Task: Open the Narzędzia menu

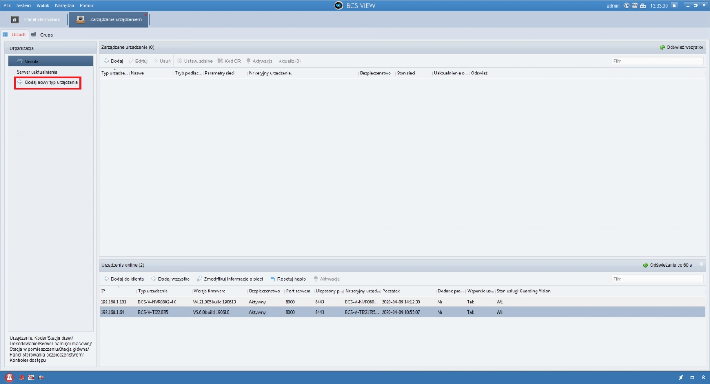Action: pyautogui.click(x=64, y=5)
